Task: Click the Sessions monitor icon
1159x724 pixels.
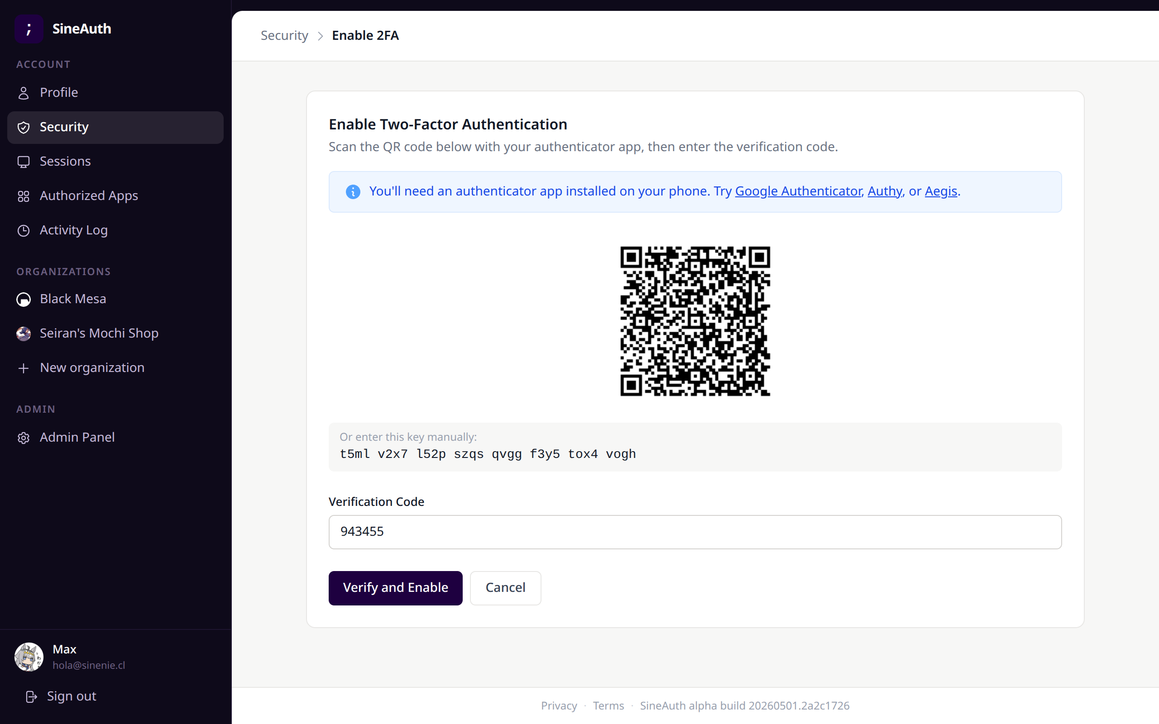Action: point(24,162)
